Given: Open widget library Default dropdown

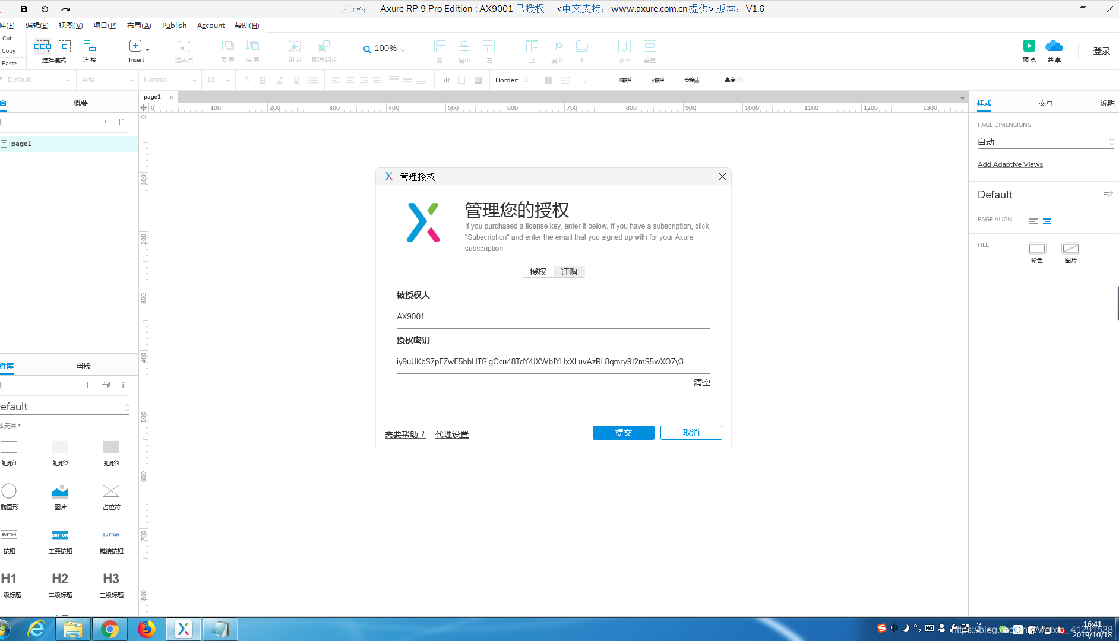Looking at the screenshot, I should click(x=64, y=407).
